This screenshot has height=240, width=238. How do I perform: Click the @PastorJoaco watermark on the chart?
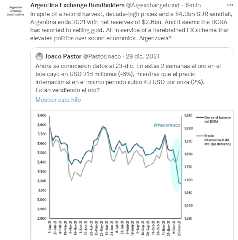(x=167, y=125)
